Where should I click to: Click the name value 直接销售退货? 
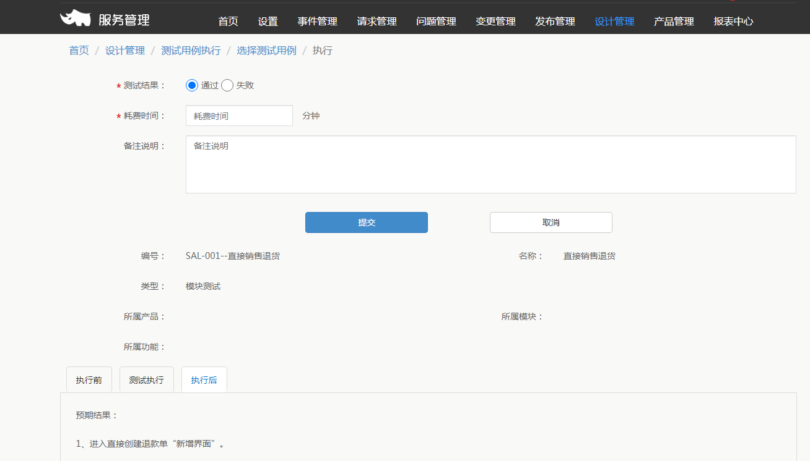[590, 256]
